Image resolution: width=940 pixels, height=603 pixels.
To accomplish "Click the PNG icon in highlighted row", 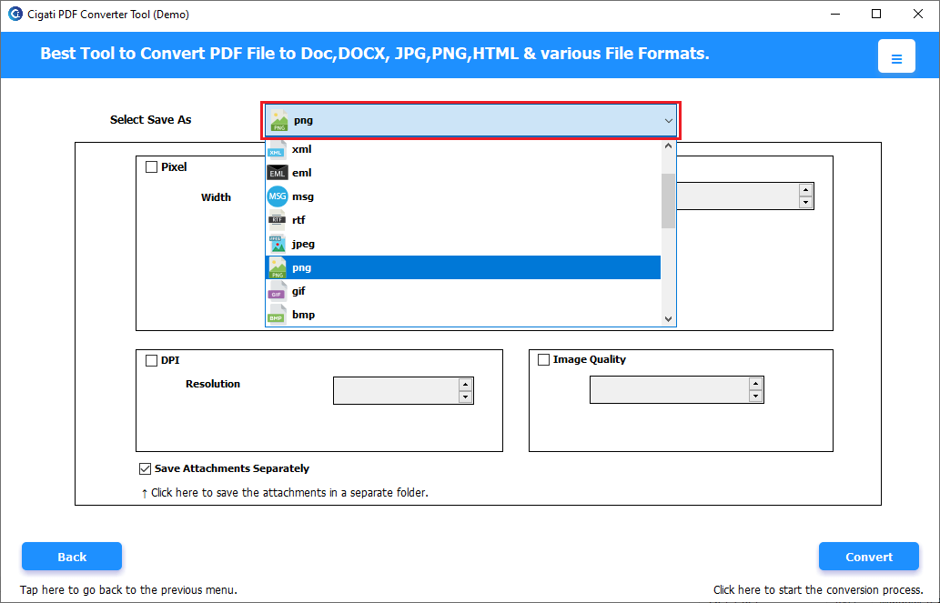I will tap(277, 267).
